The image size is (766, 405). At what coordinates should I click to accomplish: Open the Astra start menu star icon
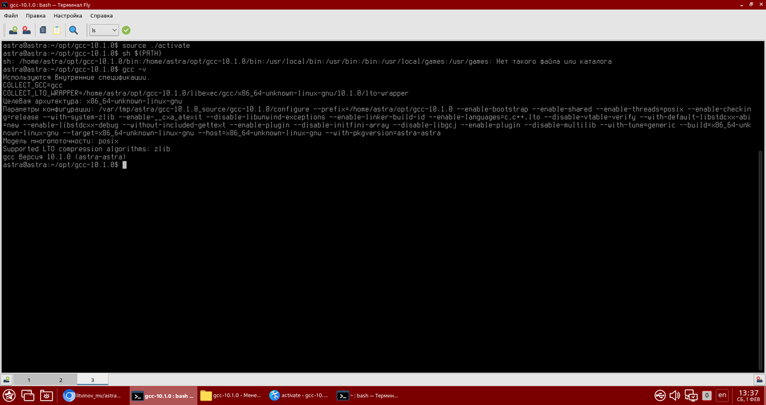point(10,395)
